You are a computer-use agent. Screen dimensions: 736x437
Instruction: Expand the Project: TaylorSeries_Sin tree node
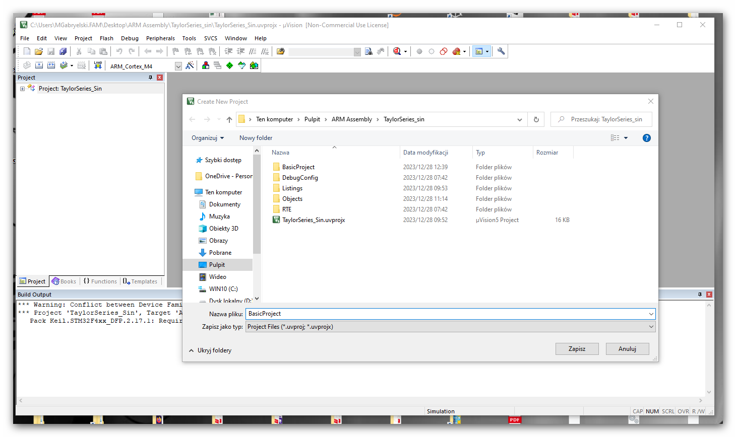pos(22,89)
